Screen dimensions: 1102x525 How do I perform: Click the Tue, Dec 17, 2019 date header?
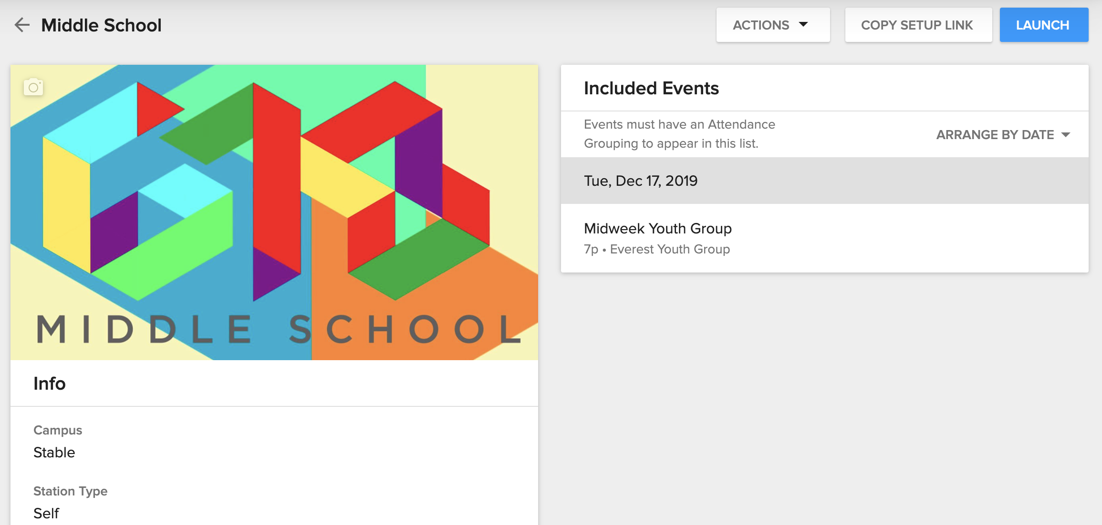[640, 181]
